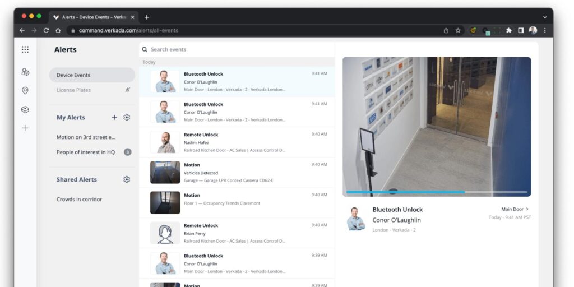Toggle browser side panel icon
Screen dimensions: 574x287
tap(521, 30)
